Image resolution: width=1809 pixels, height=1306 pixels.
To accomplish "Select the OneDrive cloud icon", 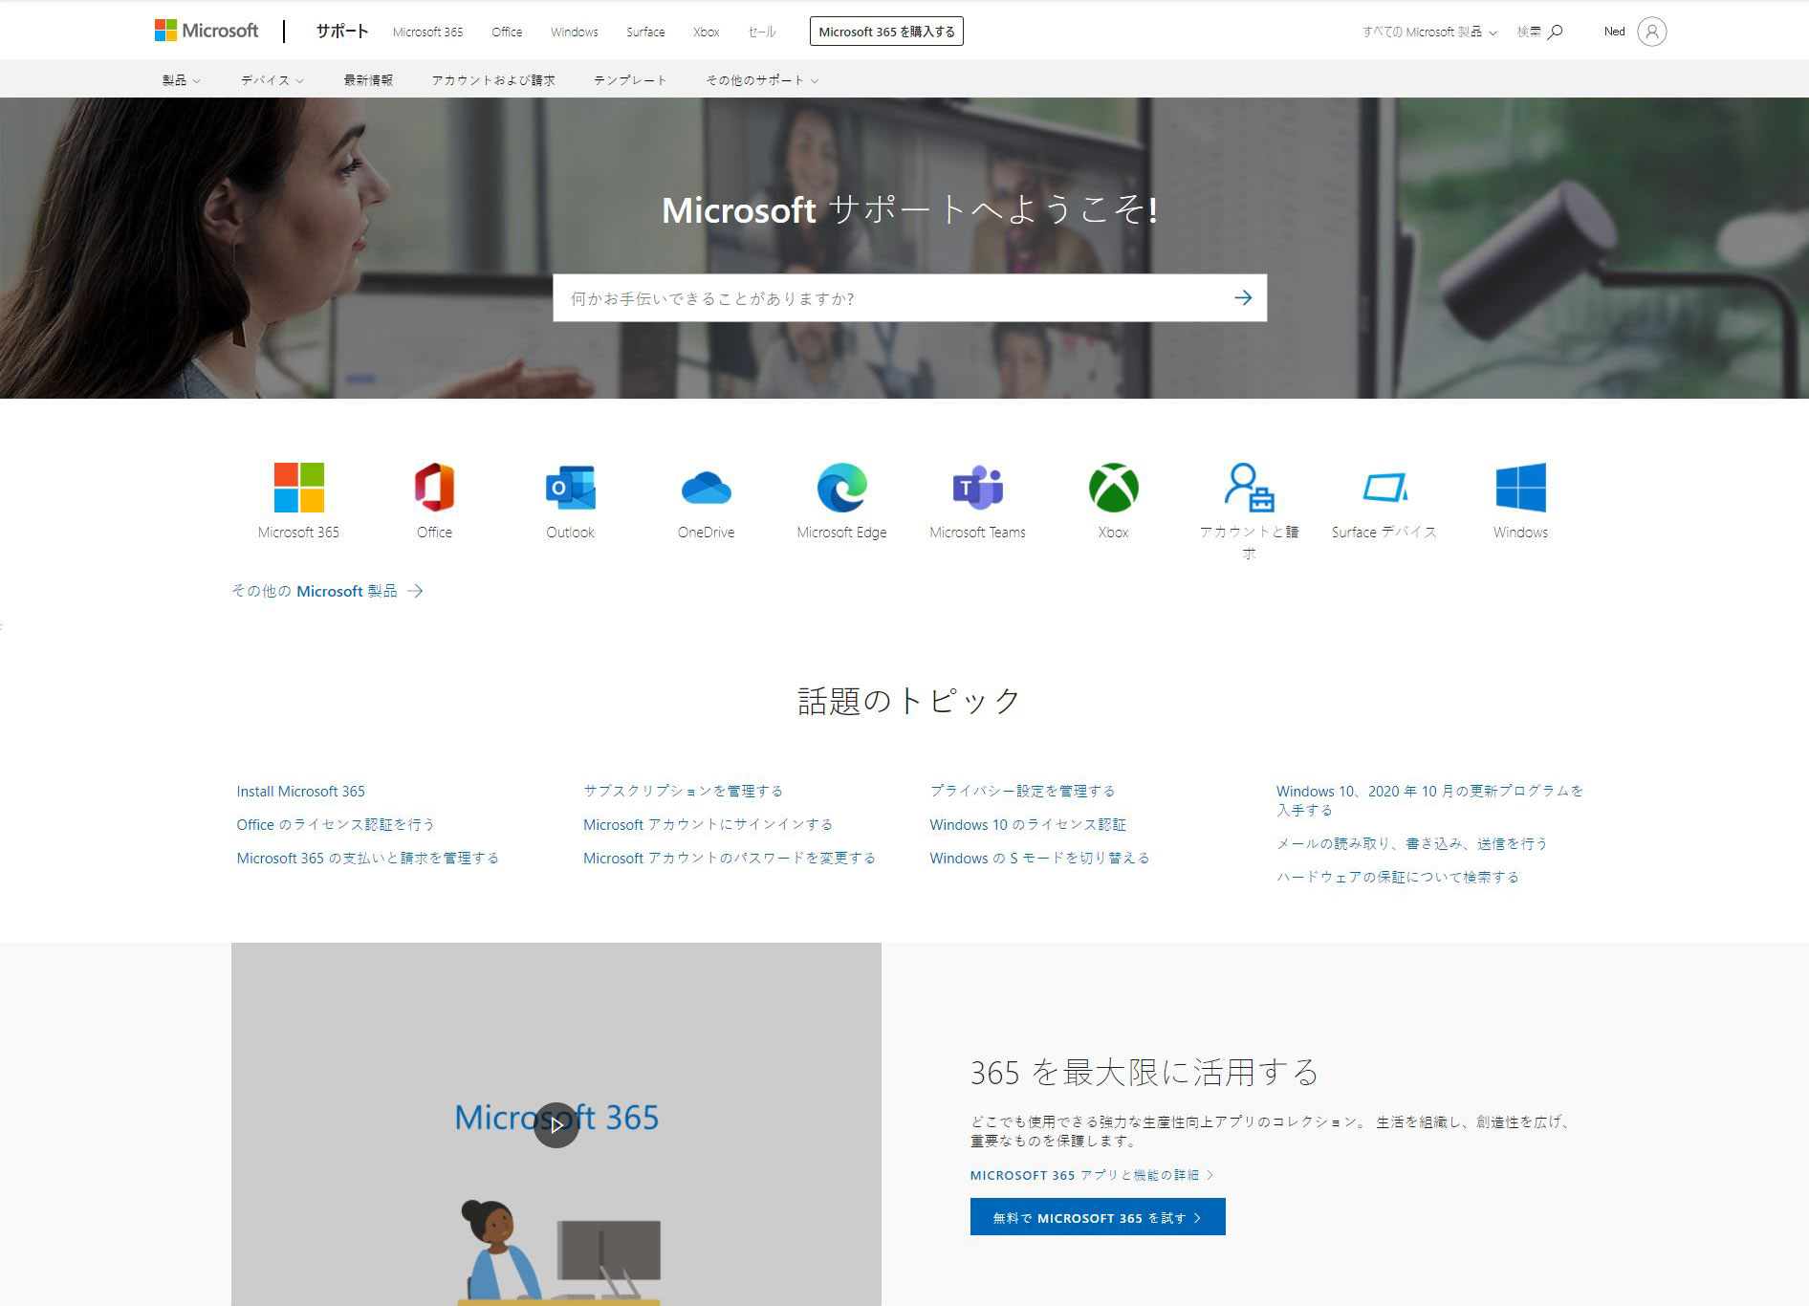I will 706,488.
